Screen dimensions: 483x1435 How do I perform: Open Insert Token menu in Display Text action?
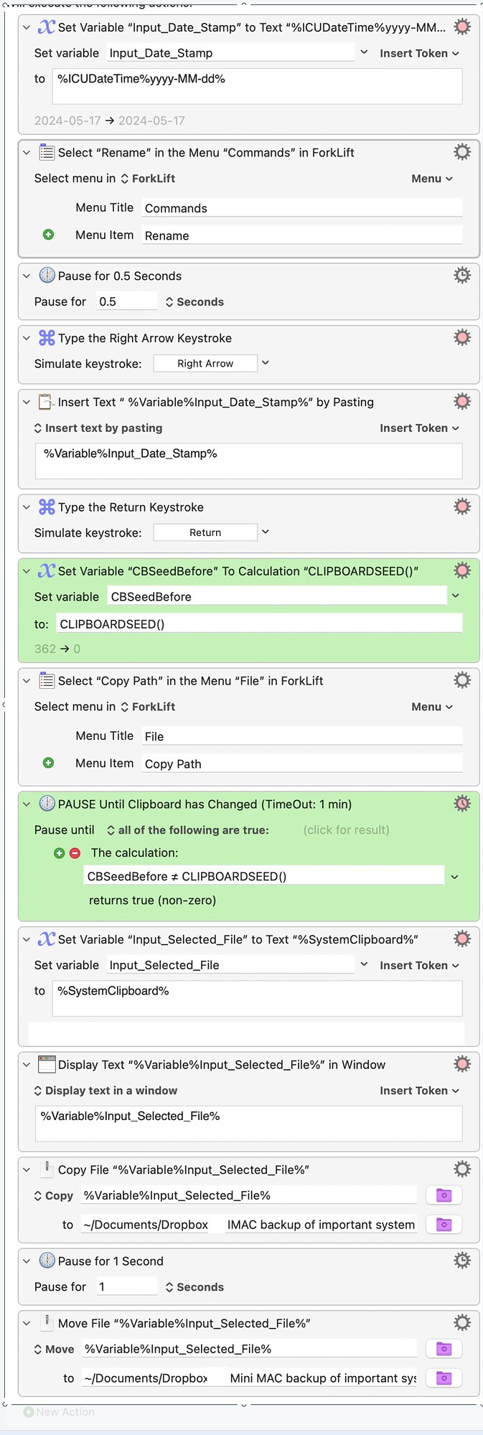click(x=419, y=1091)
